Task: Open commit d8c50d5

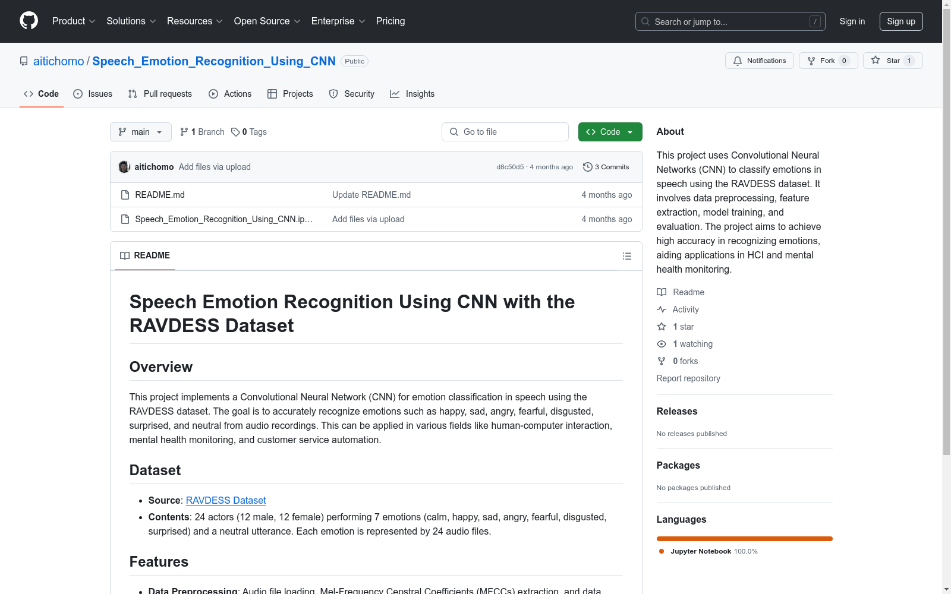Action: pyautogui.click(x=510, y=167)
